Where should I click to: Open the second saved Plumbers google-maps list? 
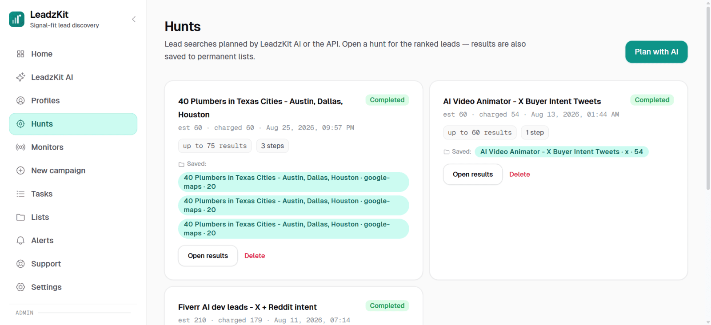click(x=293, y=206)
